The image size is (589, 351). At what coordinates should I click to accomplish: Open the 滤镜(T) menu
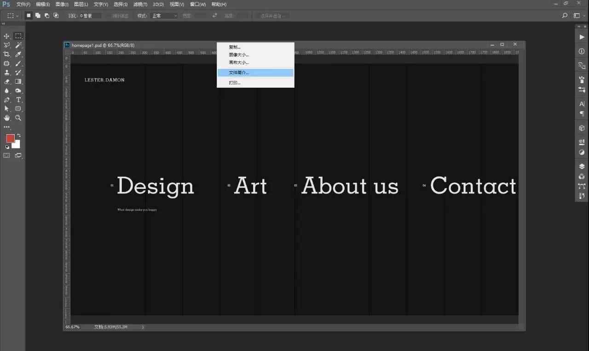[140, 4]
